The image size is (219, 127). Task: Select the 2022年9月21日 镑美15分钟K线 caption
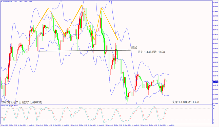(x=22, y=102)
